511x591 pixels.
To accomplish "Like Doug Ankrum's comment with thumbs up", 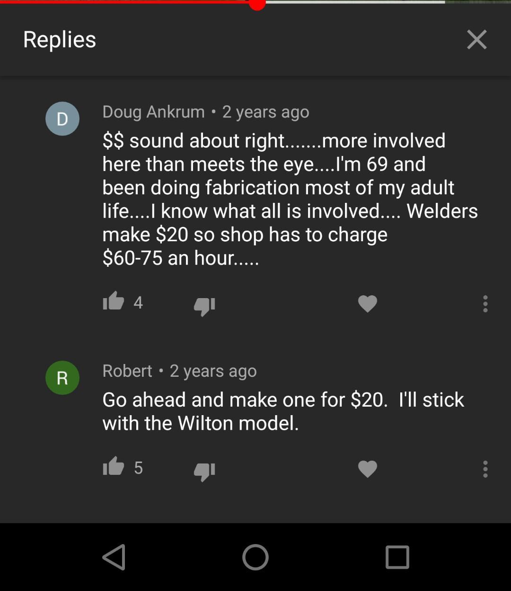I will coord(114,301).
